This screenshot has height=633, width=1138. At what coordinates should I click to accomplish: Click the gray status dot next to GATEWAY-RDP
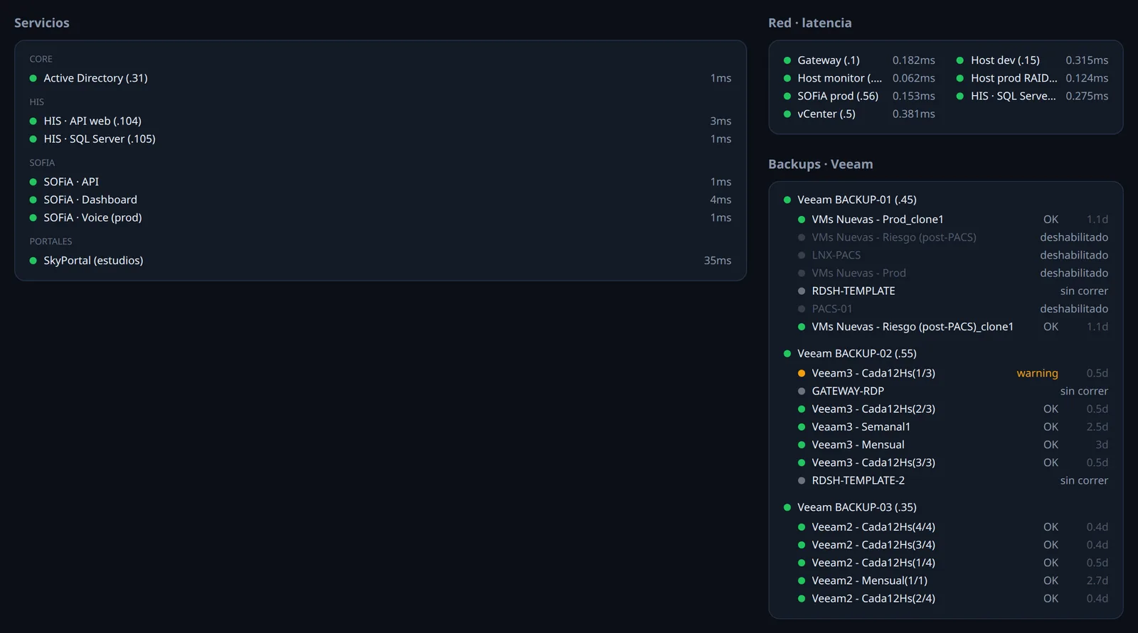802,391
